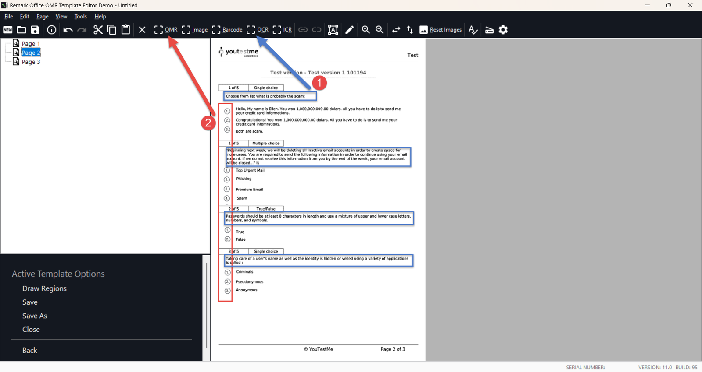Image resolution: width=702 pixels, height=372 pixels.
Task: Click the Zoom in magnifier icon
Action: pos(365,30)
